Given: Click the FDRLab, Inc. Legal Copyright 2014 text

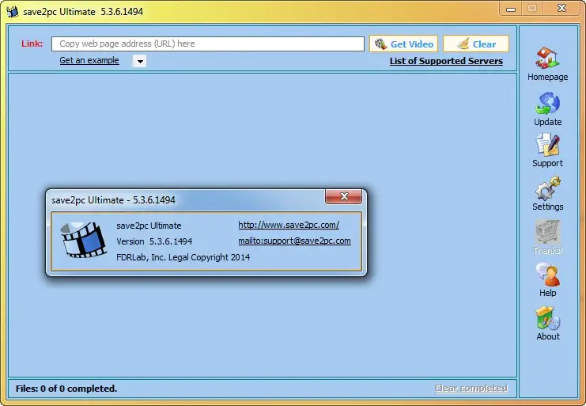Looking at the screenshot, I should 183,257.
